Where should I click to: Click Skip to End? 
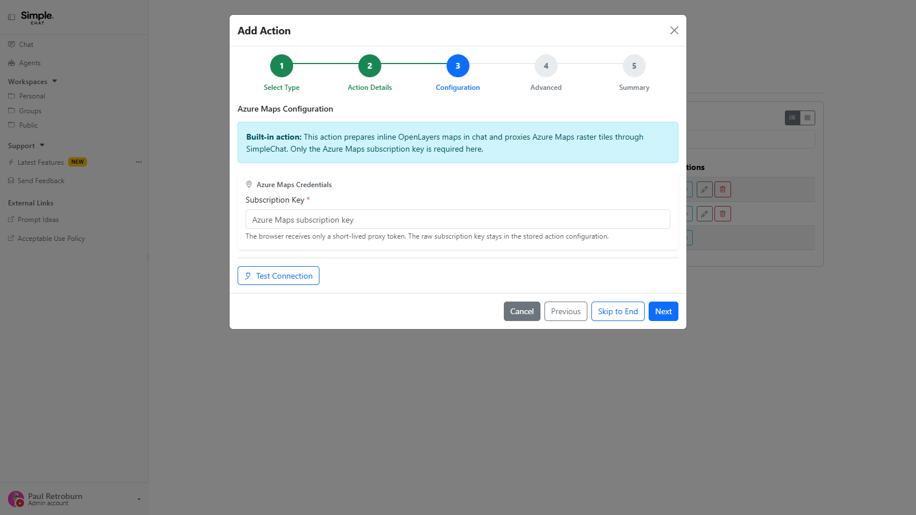(x=618, y=311)
